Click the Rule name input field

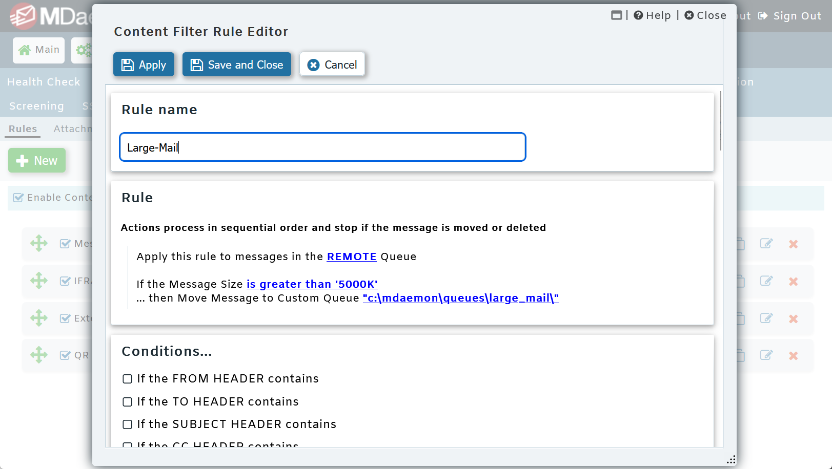322,147
